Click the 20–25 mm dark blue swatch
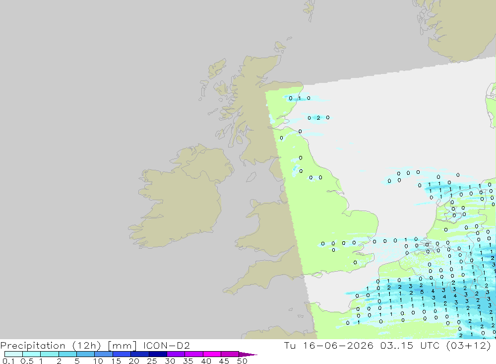The height and width of the screenshot is (364, 496). tap(140, 354)
